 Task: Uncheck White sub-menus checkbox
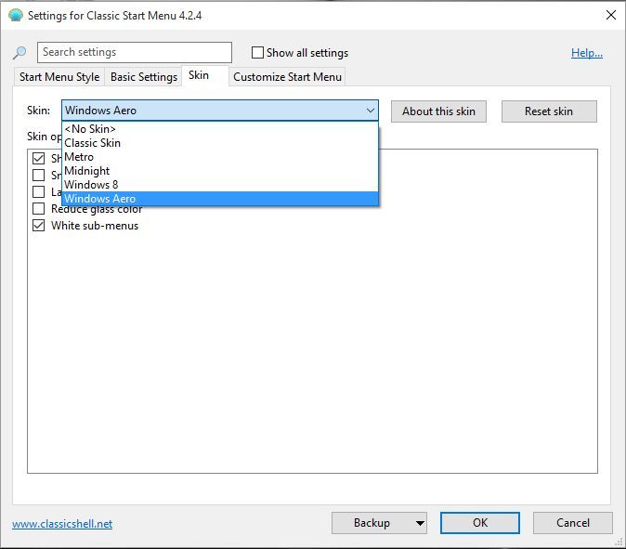38,226
